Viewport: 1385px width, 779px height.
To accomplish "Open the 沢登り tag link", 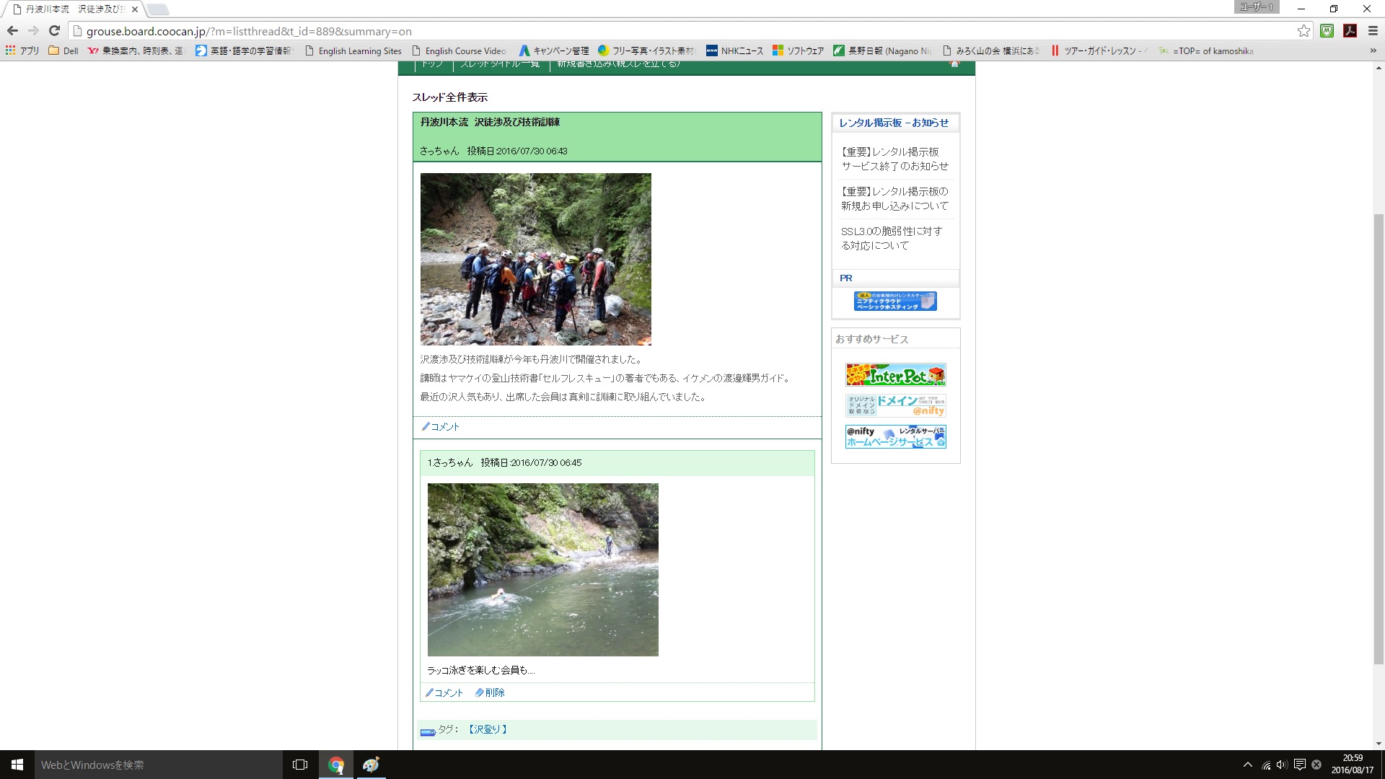I will pos(488,729).
